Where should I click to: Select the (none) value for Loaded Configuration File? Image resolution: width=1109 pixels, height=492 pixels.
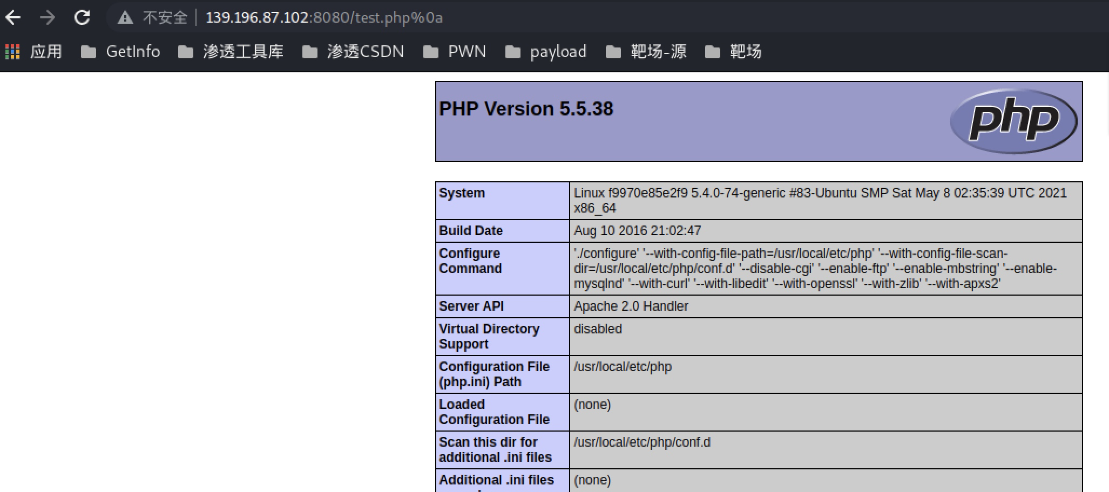pyautogui.click(x=592, y=405)
